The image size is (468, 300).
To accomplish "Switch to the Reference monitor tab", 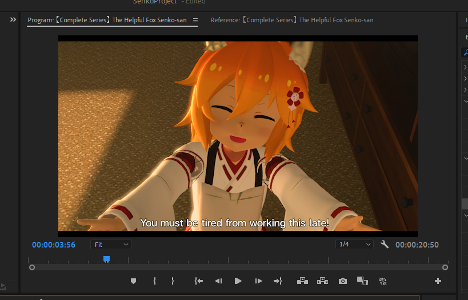I will tap(292, 20).
